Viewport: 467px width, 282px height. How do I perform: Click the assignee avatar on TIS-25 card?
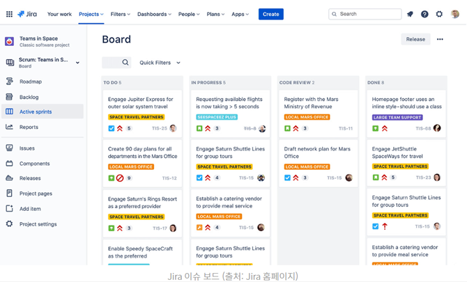point(173,128)
